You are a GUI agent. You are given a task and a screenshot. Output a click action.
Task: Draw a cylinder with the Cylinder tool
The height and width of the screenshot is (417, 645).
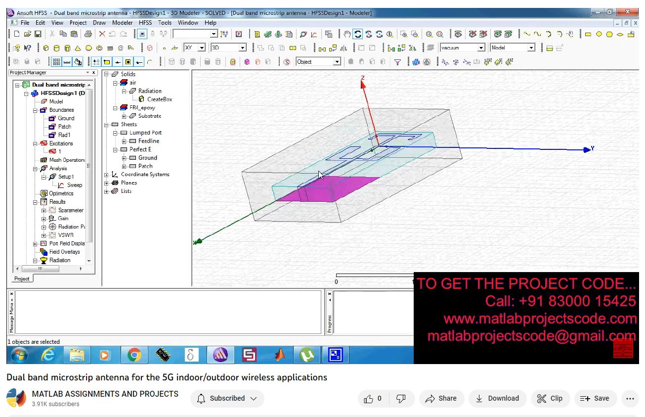[x=57, y=48]
